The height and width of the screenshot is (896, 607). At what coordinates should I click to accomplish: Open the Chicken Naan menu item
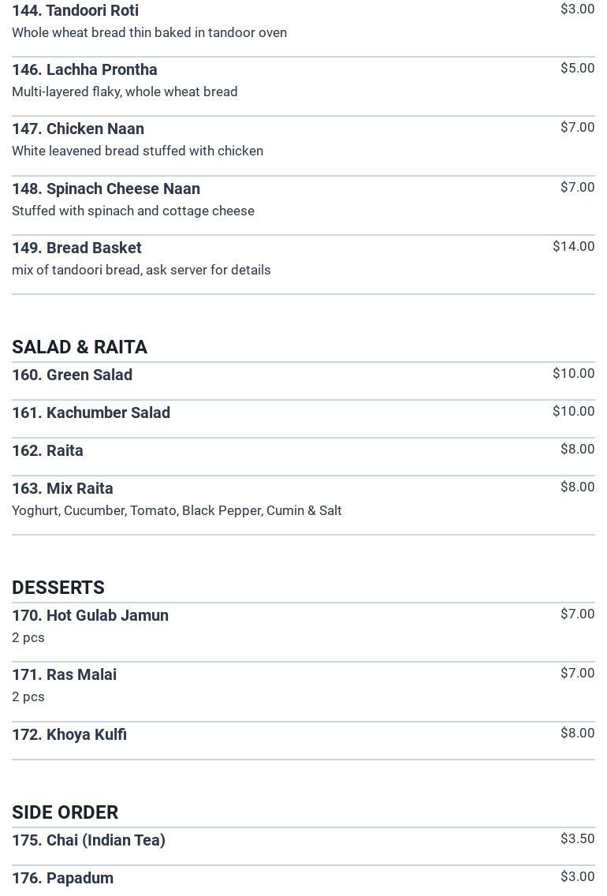point(78,129)
